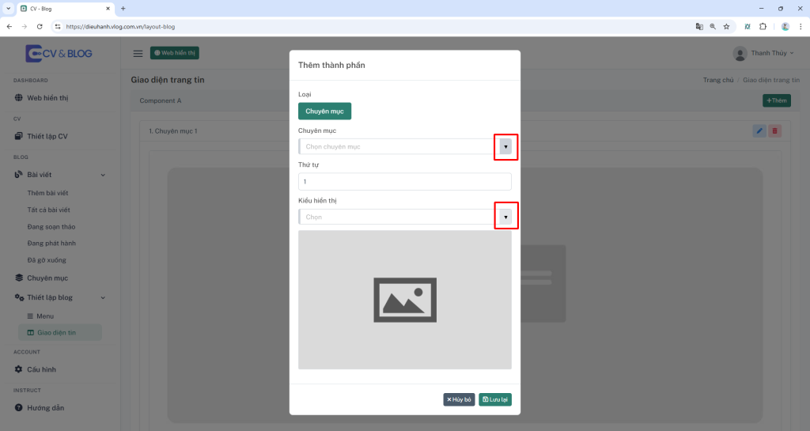Open the tab search dropdown arrow
The height and width of the screenshot is (431, 810).
point(8,8)
